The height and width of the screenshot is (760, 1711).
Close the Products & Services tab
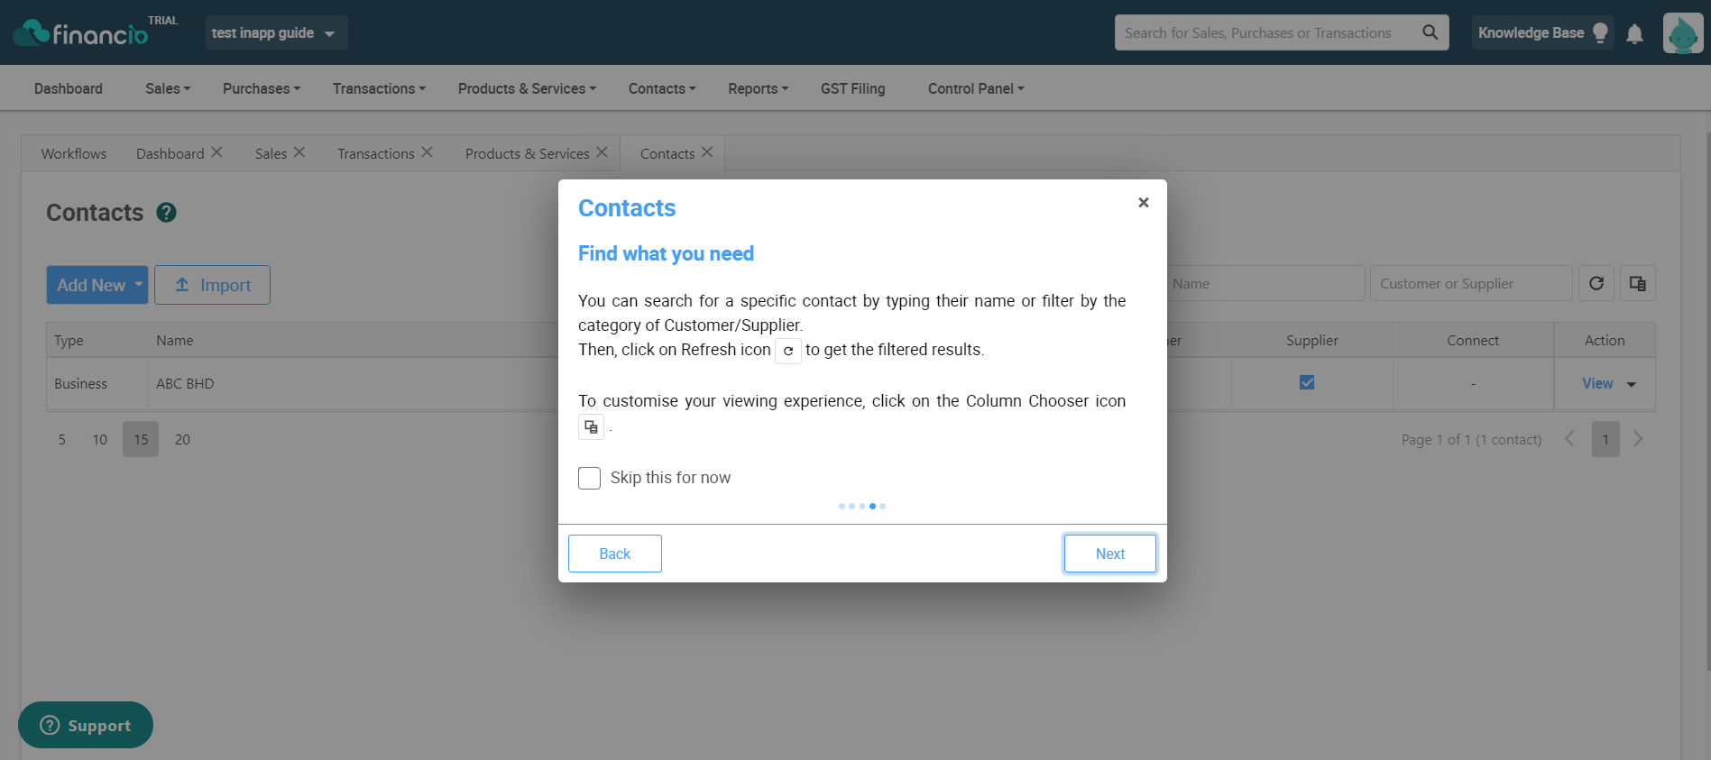[x=602, y=152]
